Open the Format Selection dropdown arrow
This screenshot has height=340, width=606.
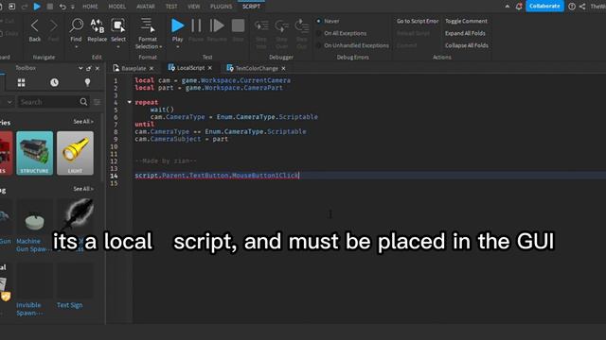(x=161, y=47)
